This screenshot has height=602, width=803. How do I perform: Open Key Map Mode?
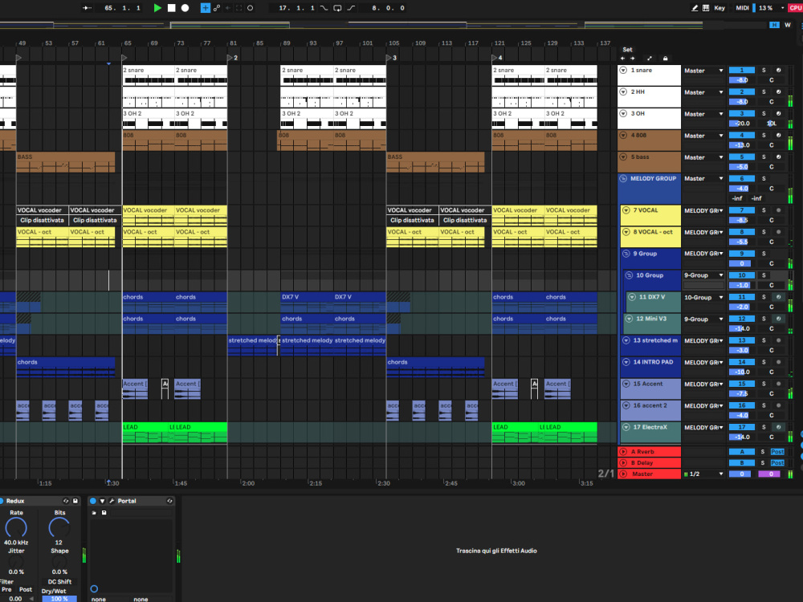tap(719, 8)
